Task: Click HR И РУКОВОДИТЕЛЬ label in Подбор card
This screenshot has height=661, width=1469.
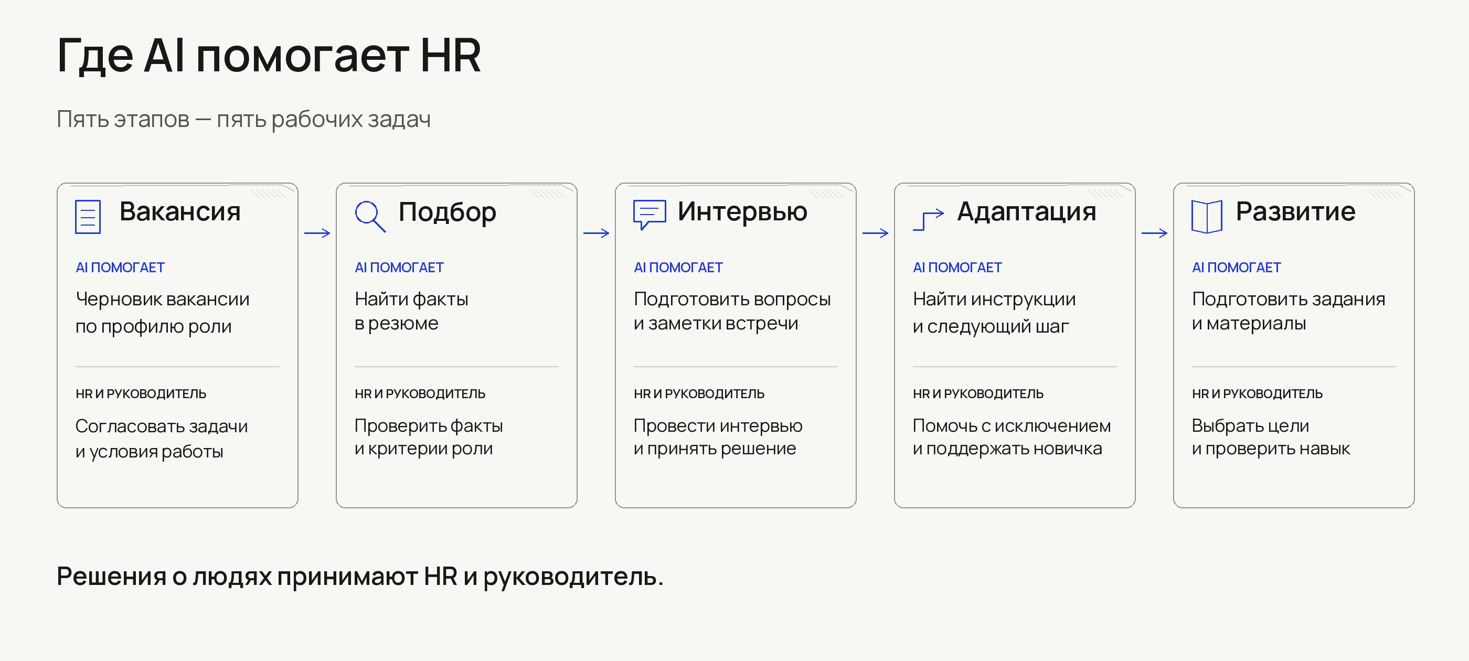Action: pyautogui.click(x=420, y=393)
